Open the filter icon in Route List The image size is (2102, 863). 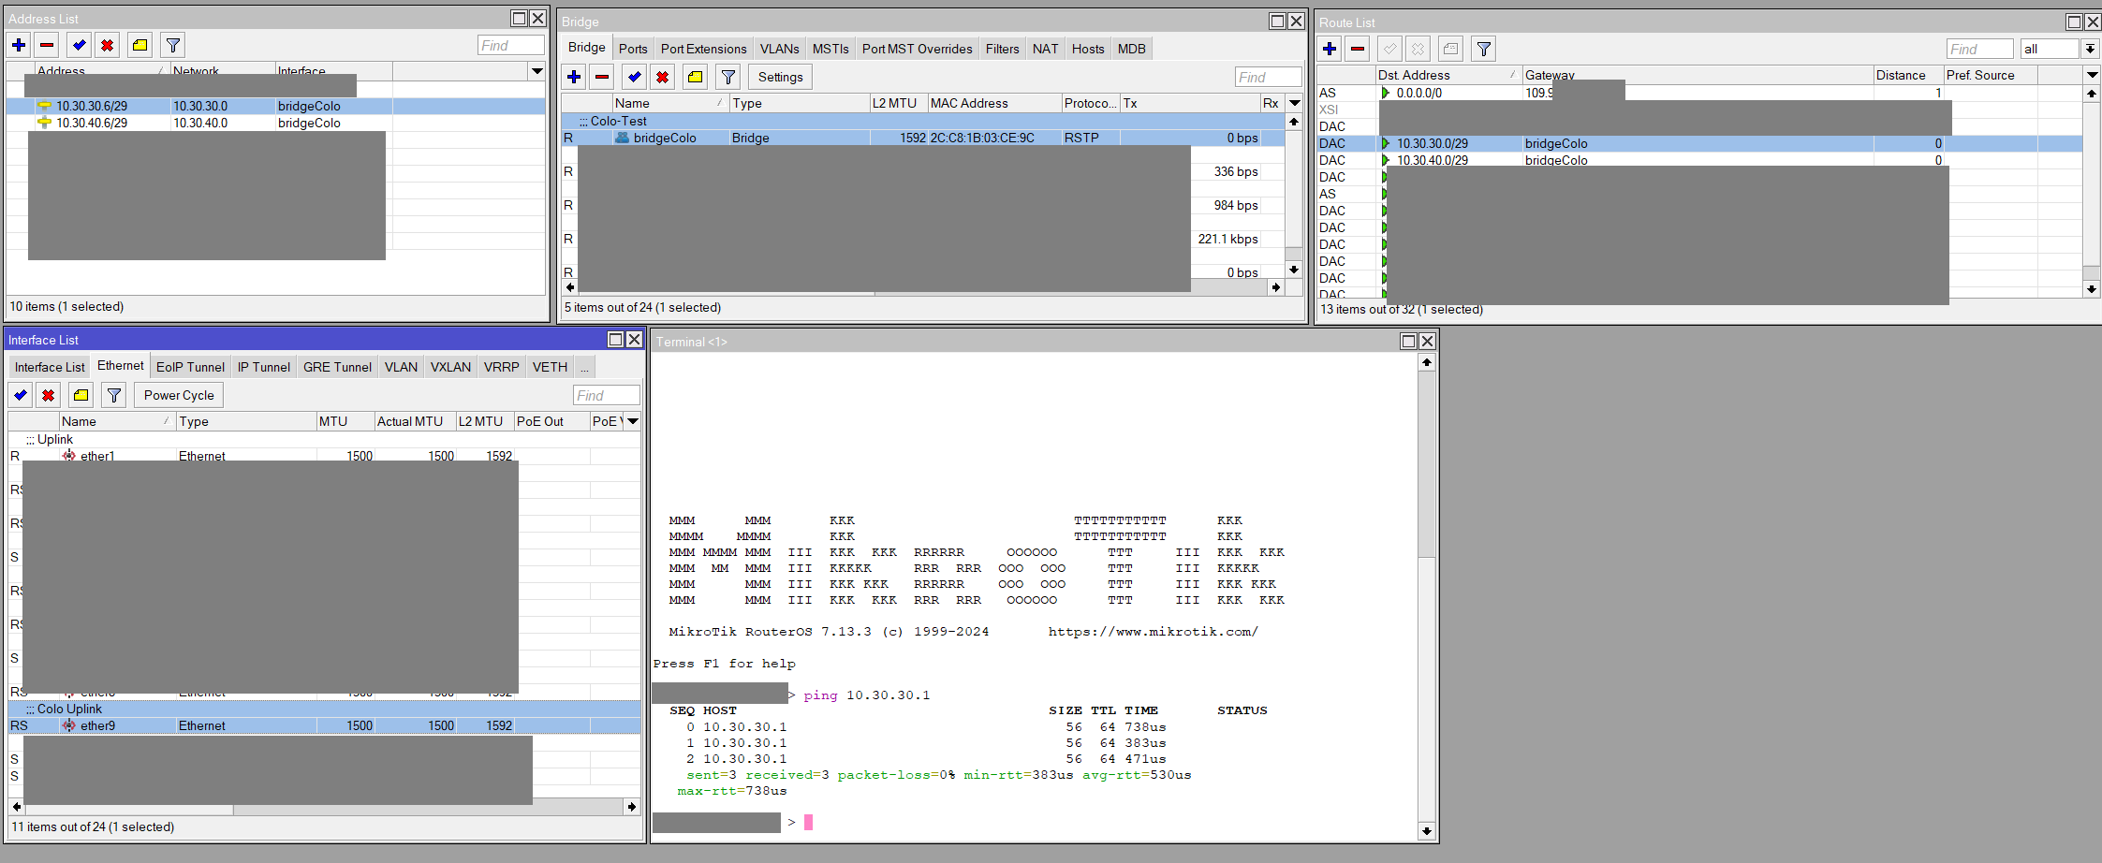point(1484,49)
